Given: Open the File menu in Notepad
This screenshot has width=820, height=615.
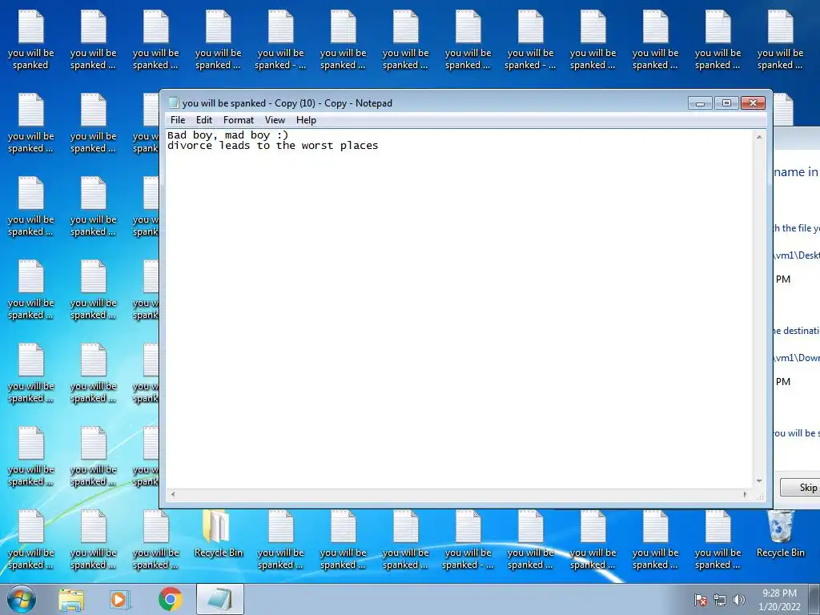Looking at the screenshot, I should point(178,120).
